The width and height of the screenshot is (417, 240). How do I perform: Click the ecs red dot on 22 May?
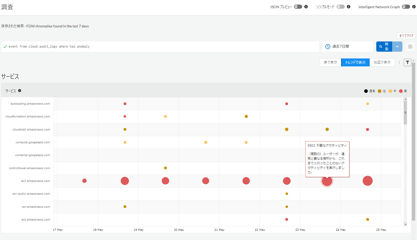[x=287, y=219]
